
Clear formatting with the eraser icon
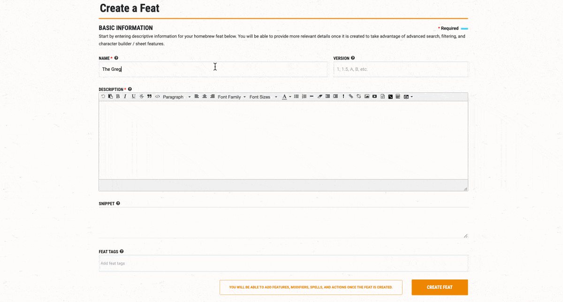pos(320,97)
